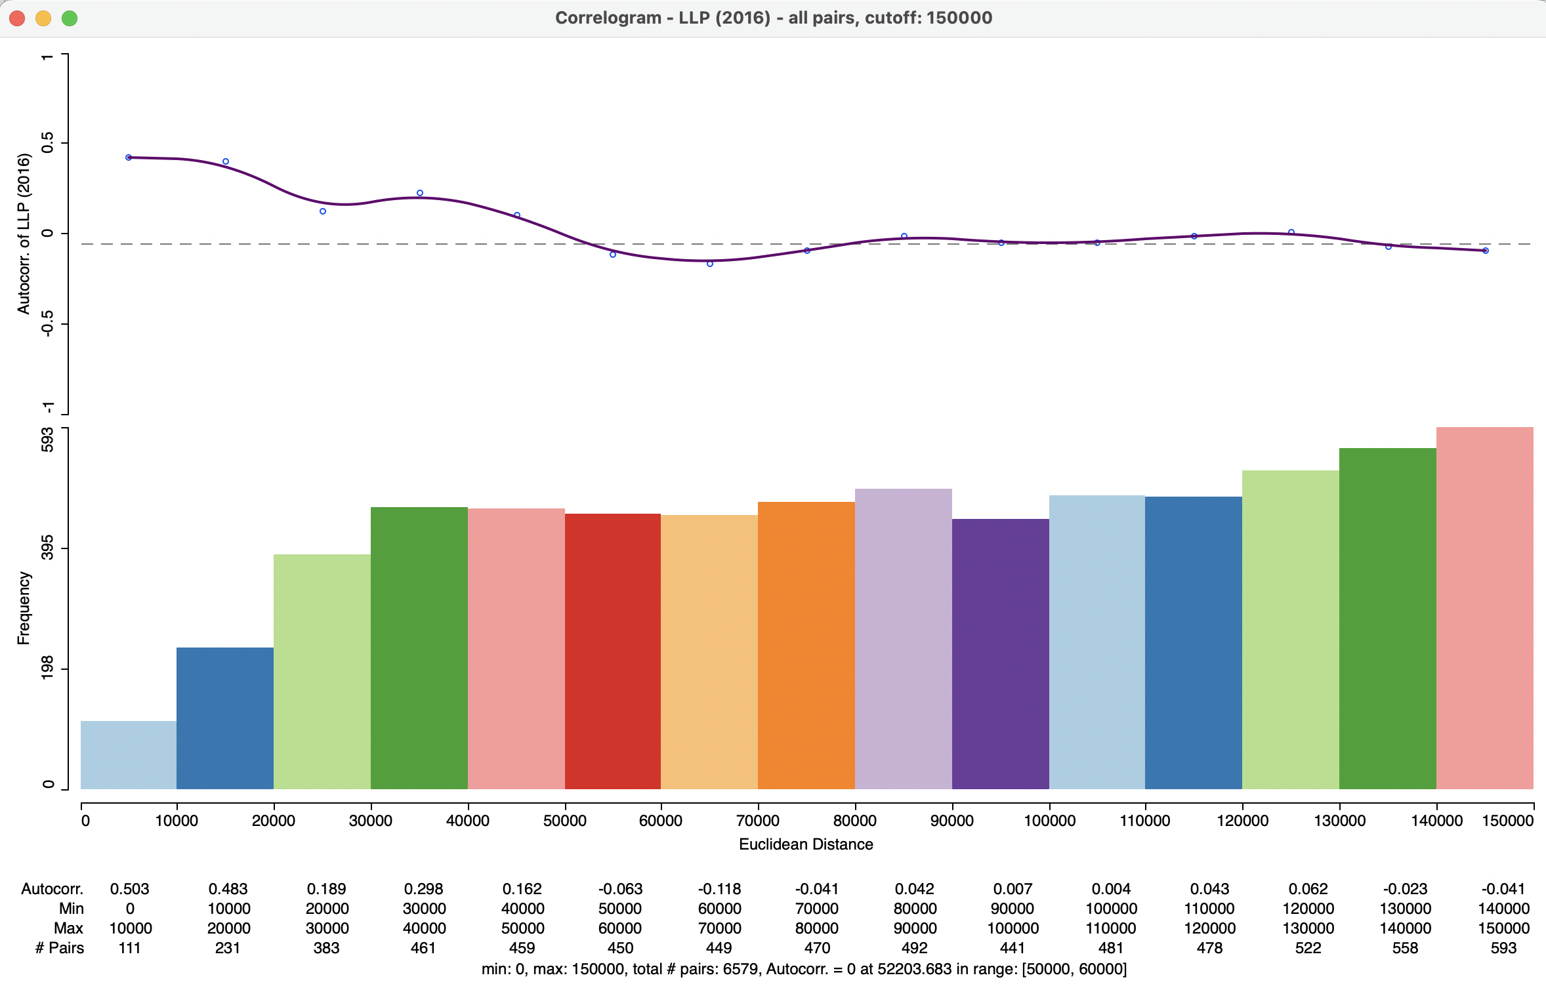The height and width of the screenshot is (988, 1546).
Task: Click the Frequency axis label
Action: tap(24, 608)
